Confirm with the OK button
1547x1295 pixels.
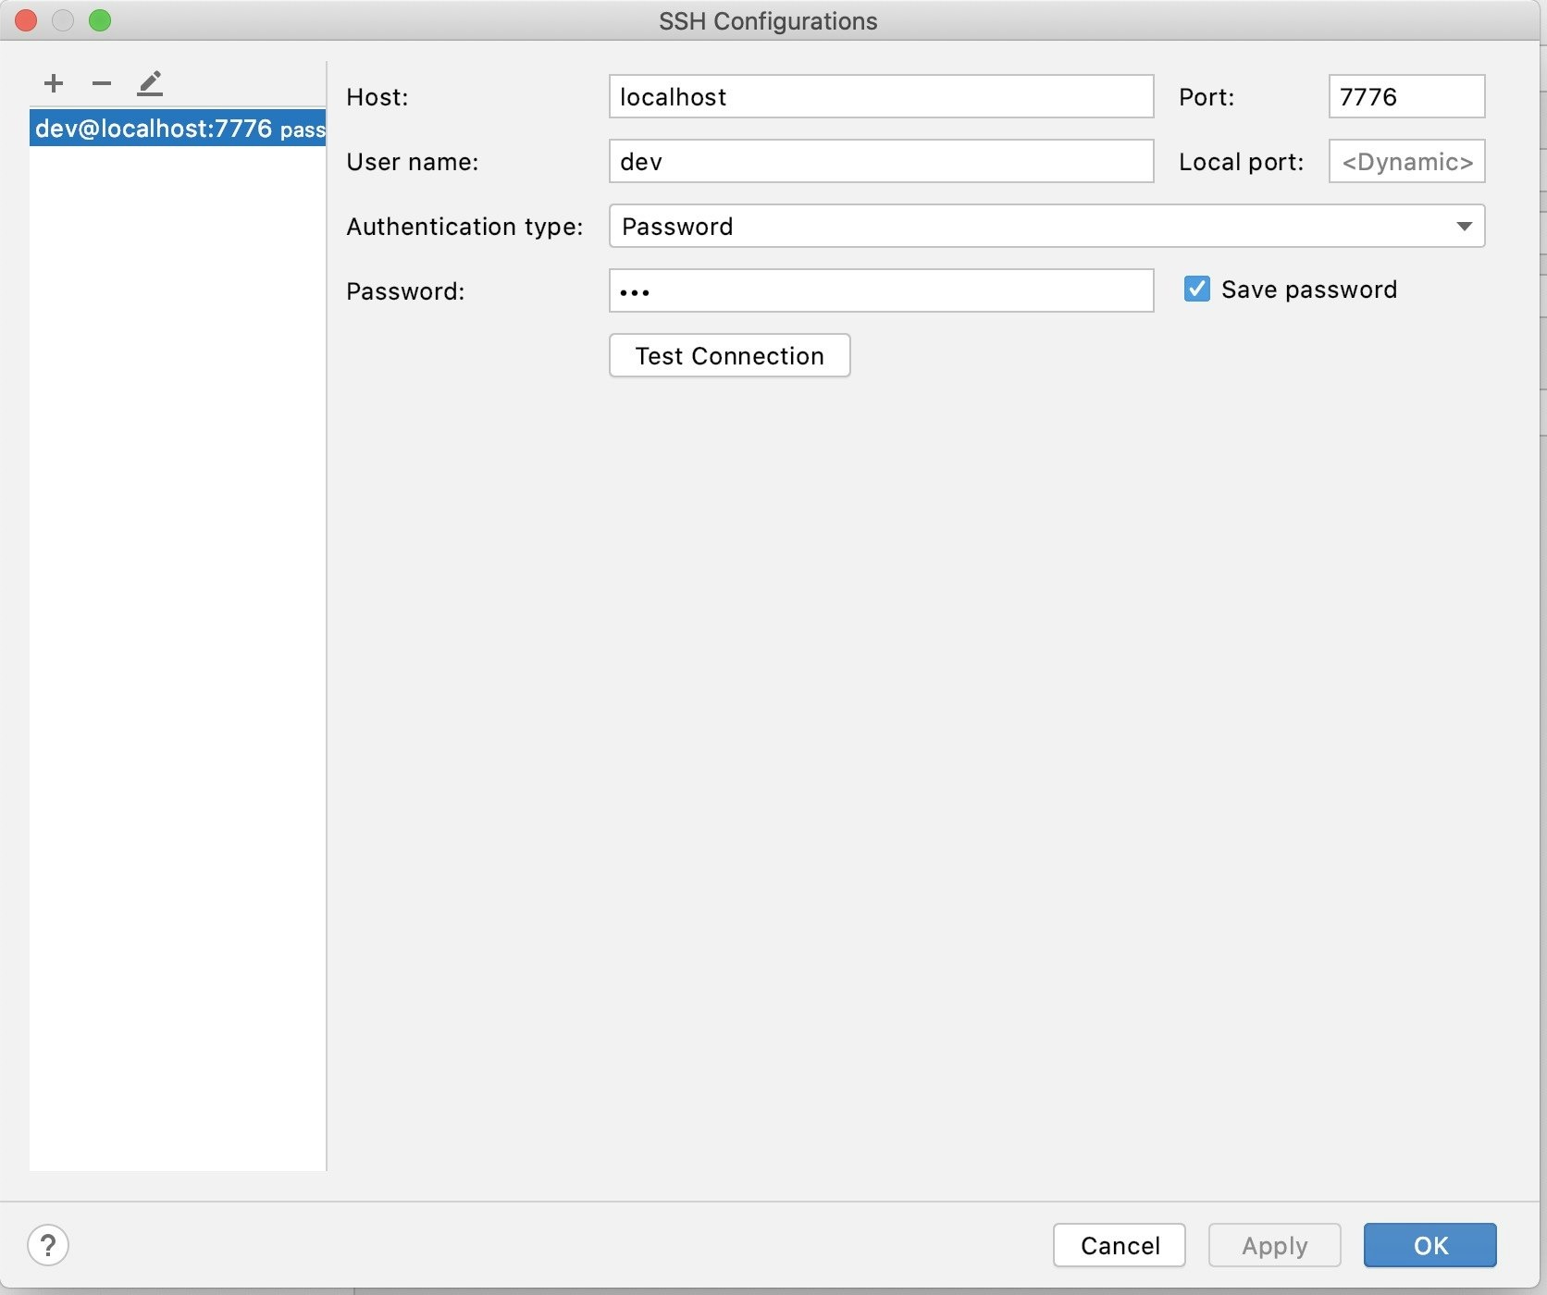pyautogui.click(x=1429, y=1245)
